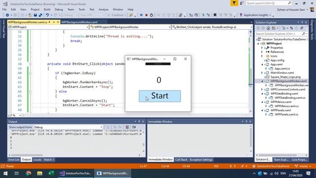Image resolution: width=316 pixels, height=178 pixels.
Task: Click the Application Insights icon
Action: pos(241,15)
